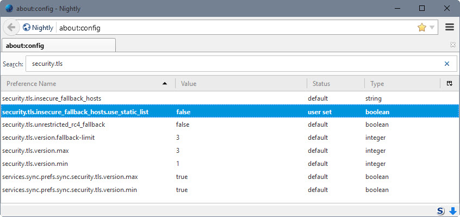This screenshot has width=460, height=217.
Task: Select security.tls.version.max preference
Action: 230,151
